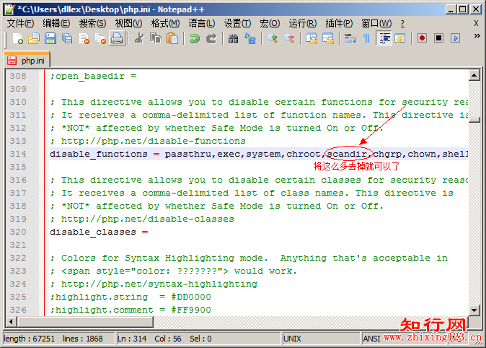486x348 pixels.
Task: Open the 搜索(S) menu
Action: (x=92, y=23)
